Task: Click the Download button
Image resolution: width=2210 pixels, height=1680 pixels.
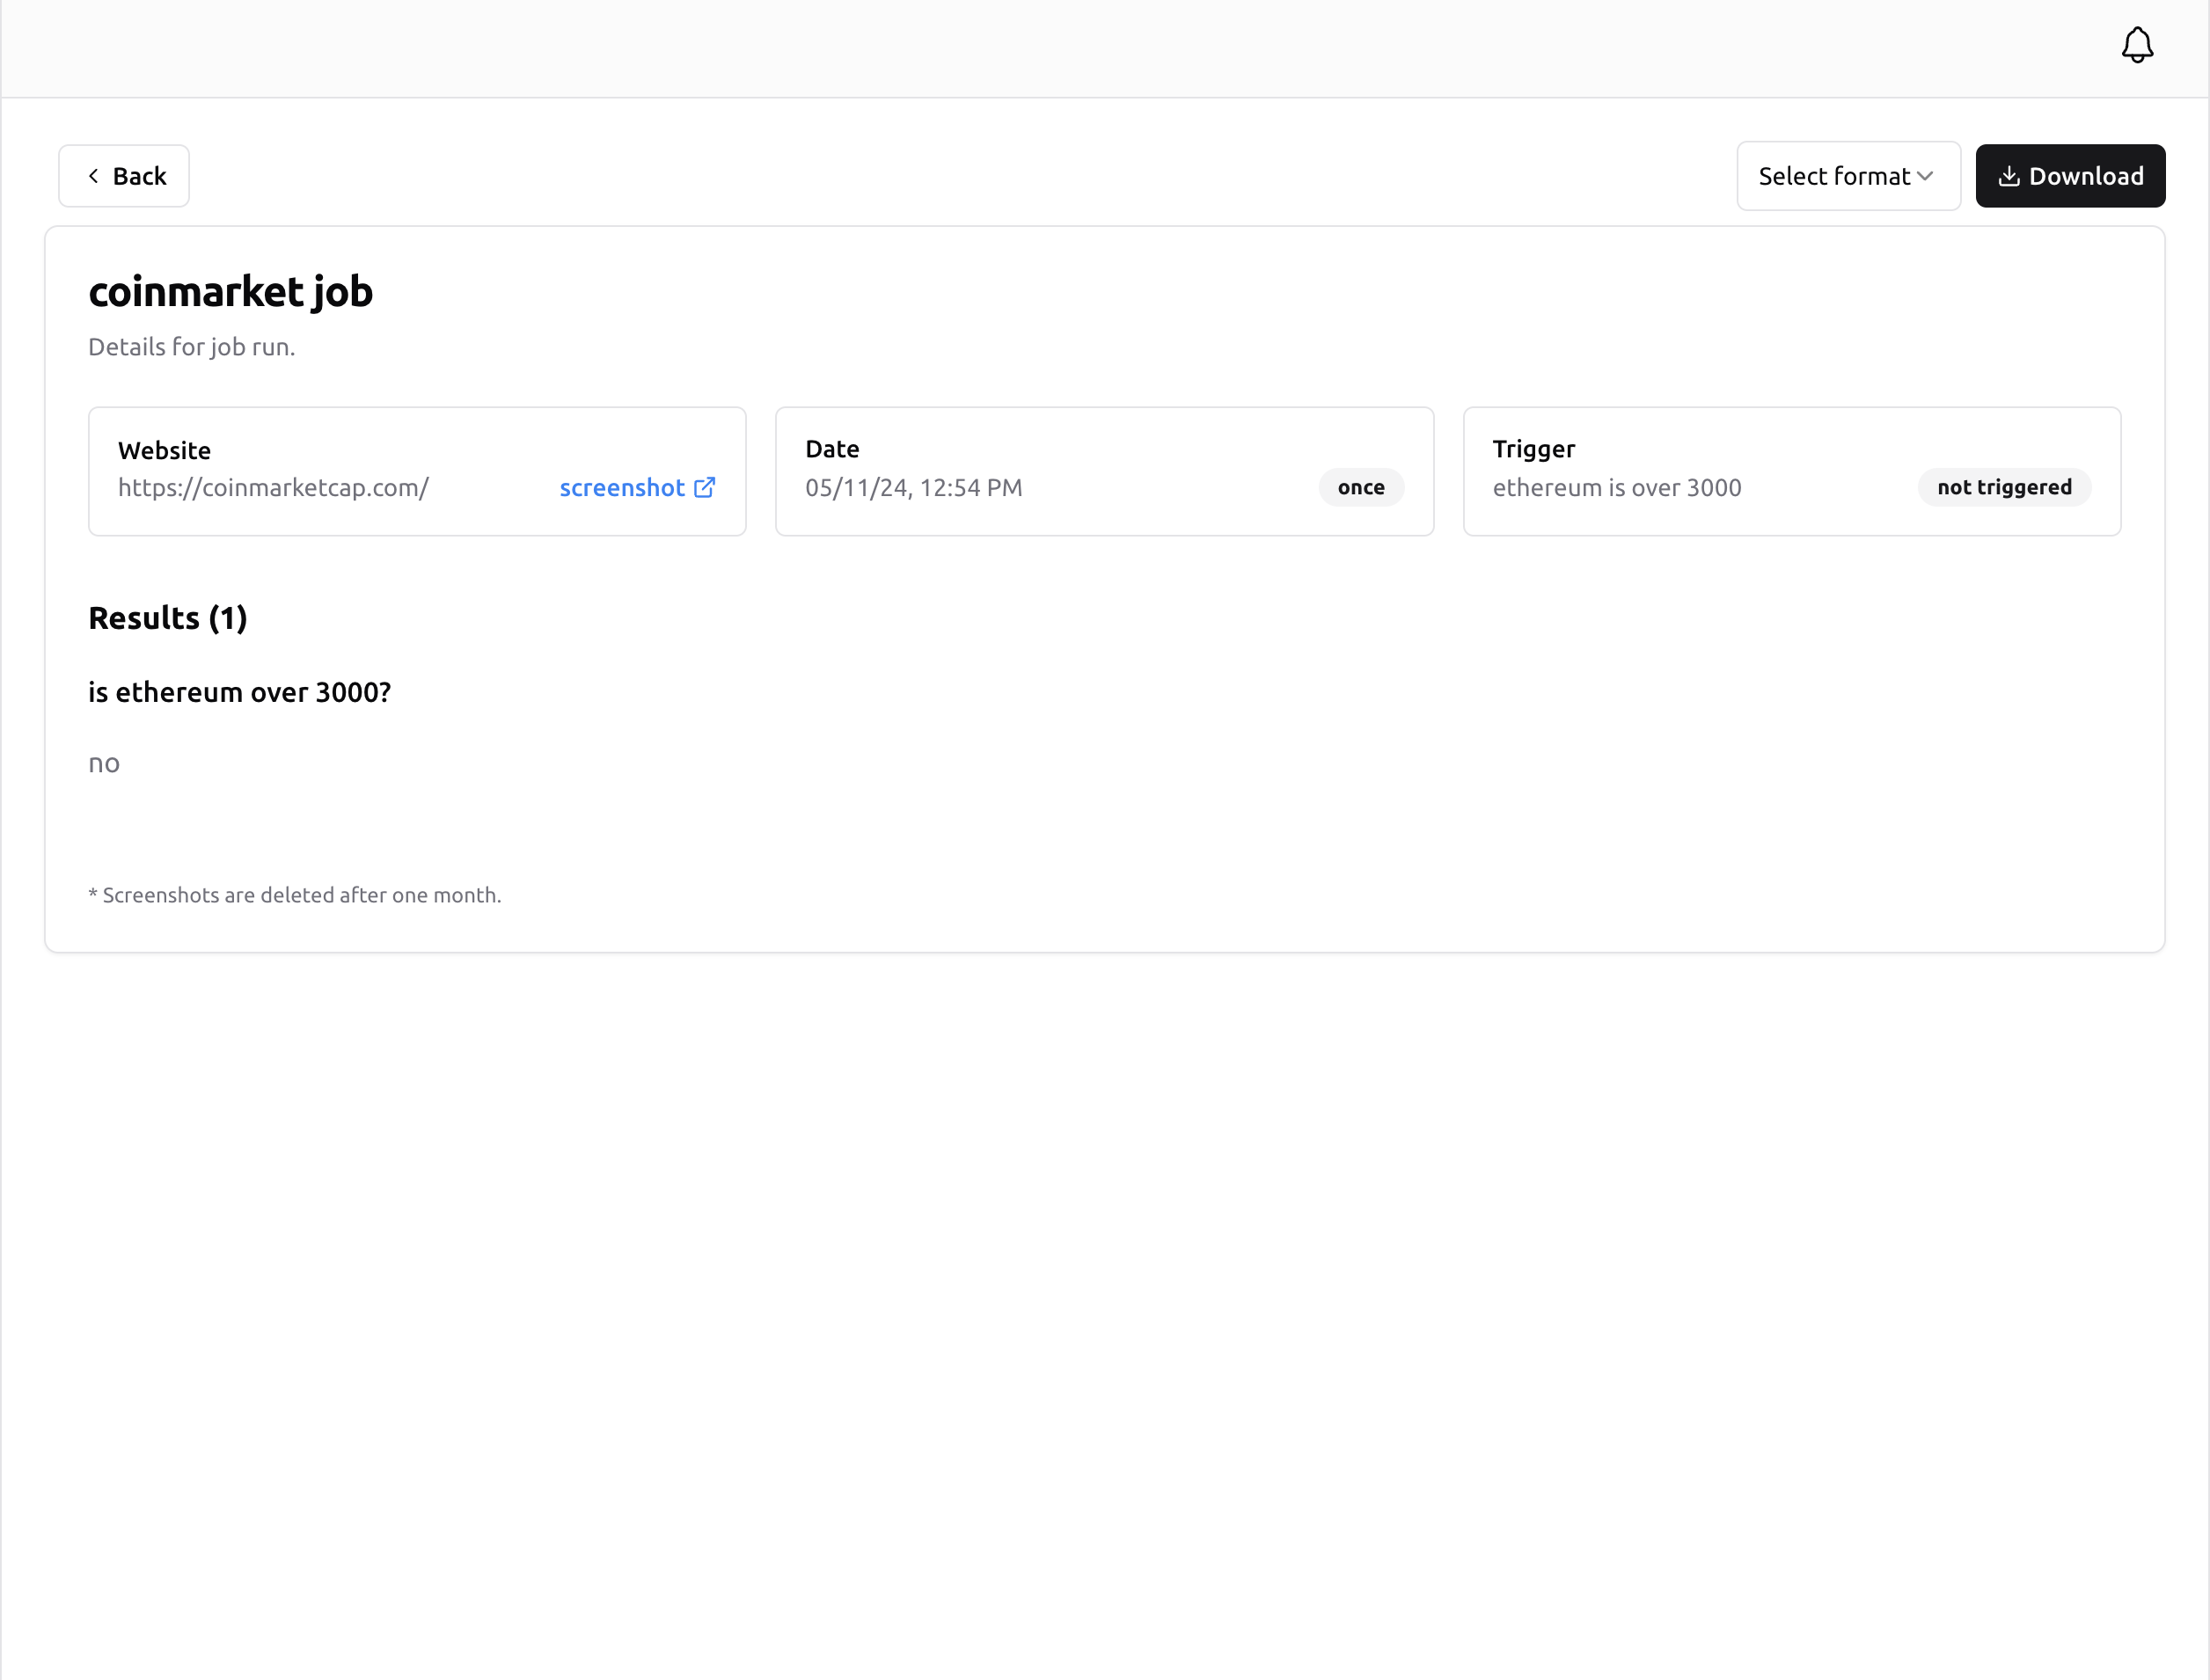Action: pyautogui.click(x=2069, y=176)
